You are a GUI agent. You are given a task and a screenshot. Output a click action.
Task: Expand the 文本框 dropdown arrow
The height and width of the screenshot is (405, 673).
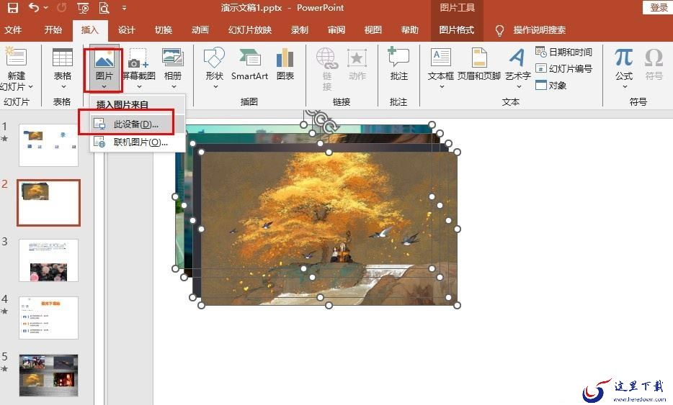click(442, 87)
